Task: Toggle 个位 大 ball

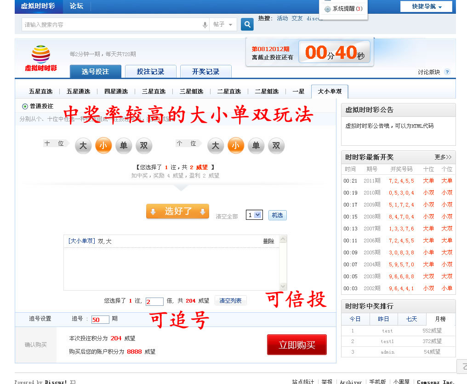Action: coord(215,146)
